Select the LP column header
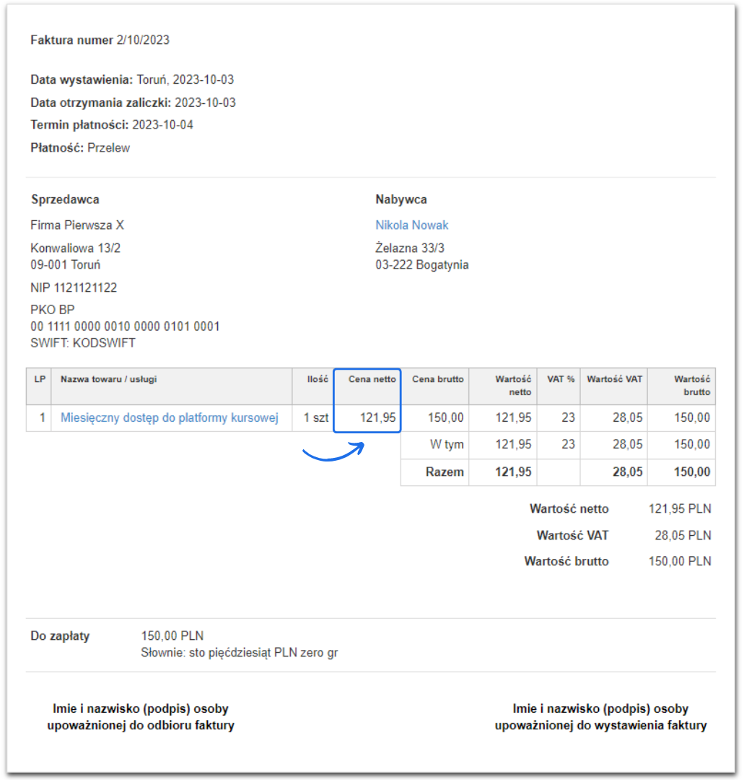This screenshot has height=780, width=744. tap(38, 378)
